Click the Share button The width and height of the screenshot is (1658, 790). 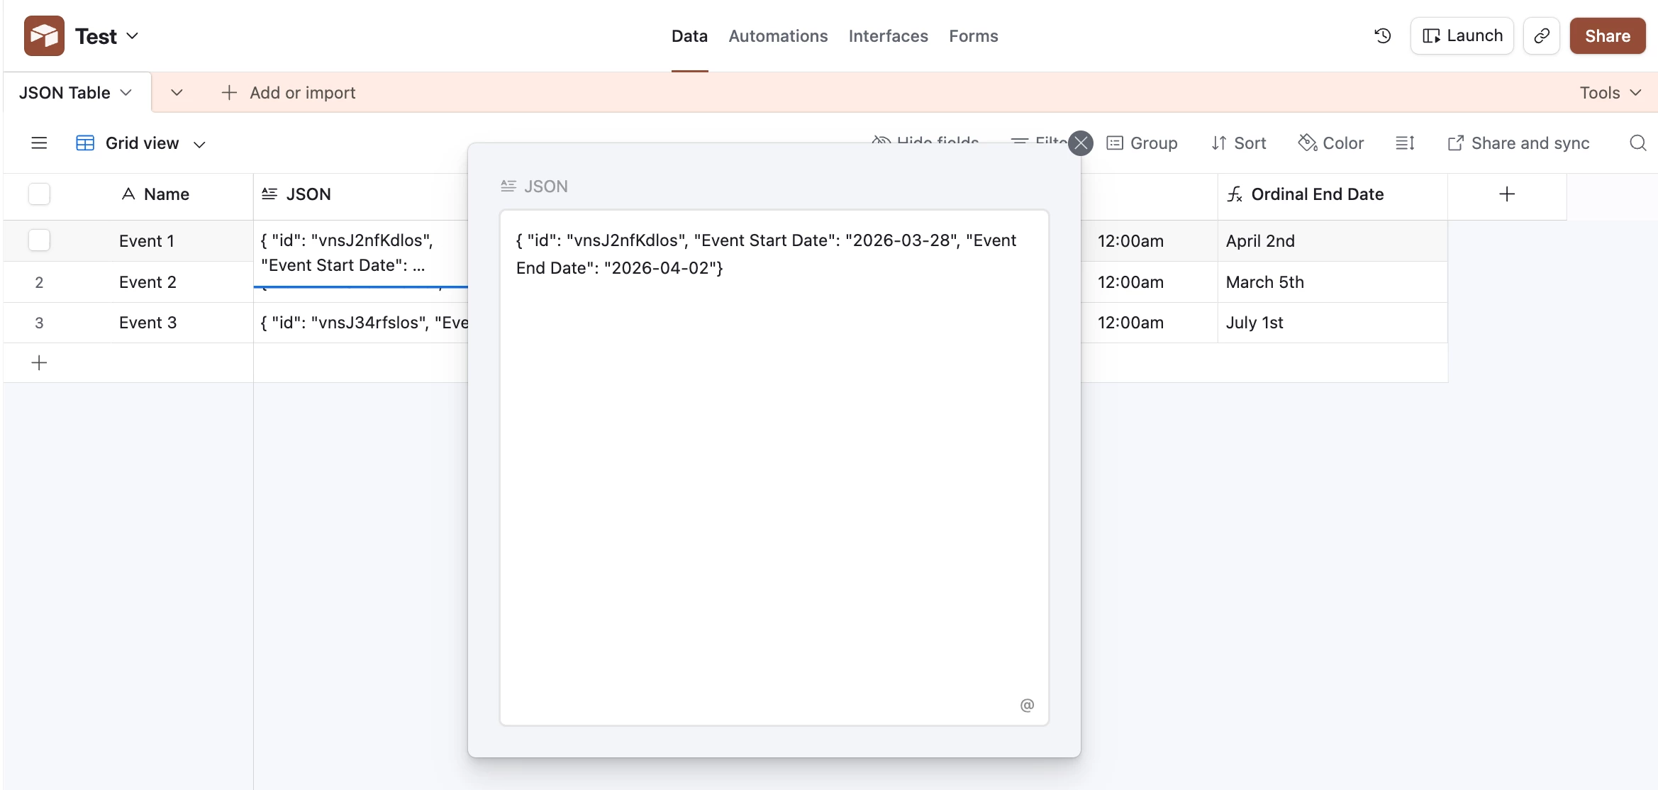pos(1607,36)
